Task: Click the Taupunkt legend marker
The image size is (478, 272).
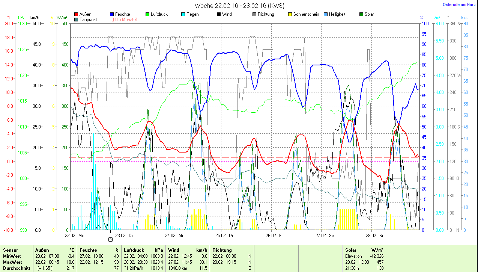Action: tap(77, 20)
